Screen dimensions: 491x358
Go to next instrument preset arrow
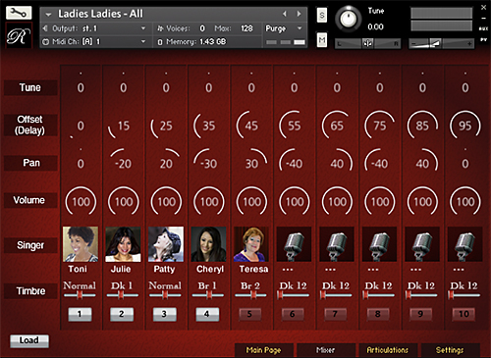[x=299, y=14]
